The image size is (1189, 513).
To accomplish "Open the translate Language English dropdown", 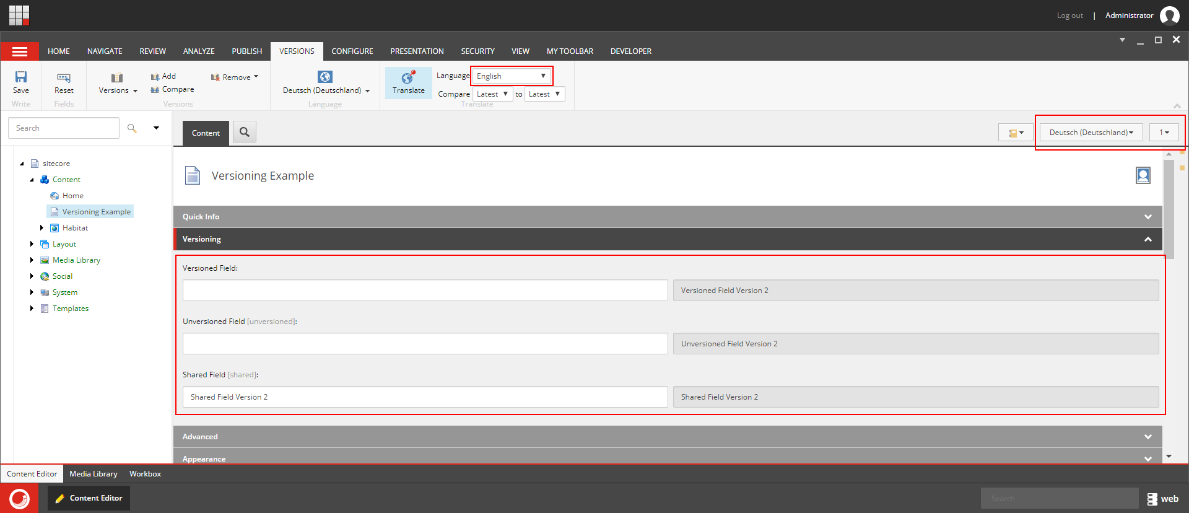I will coord(512,76).
